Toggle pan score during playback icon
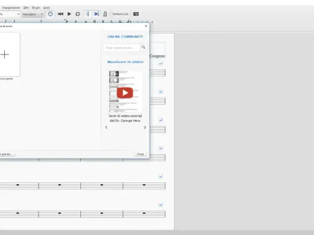This screenshot has height=235, width=314. (96, 14)
